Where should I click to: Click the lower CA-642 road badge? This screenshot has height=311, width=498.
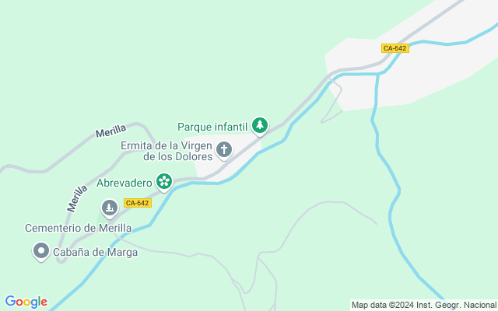point(138,203)
